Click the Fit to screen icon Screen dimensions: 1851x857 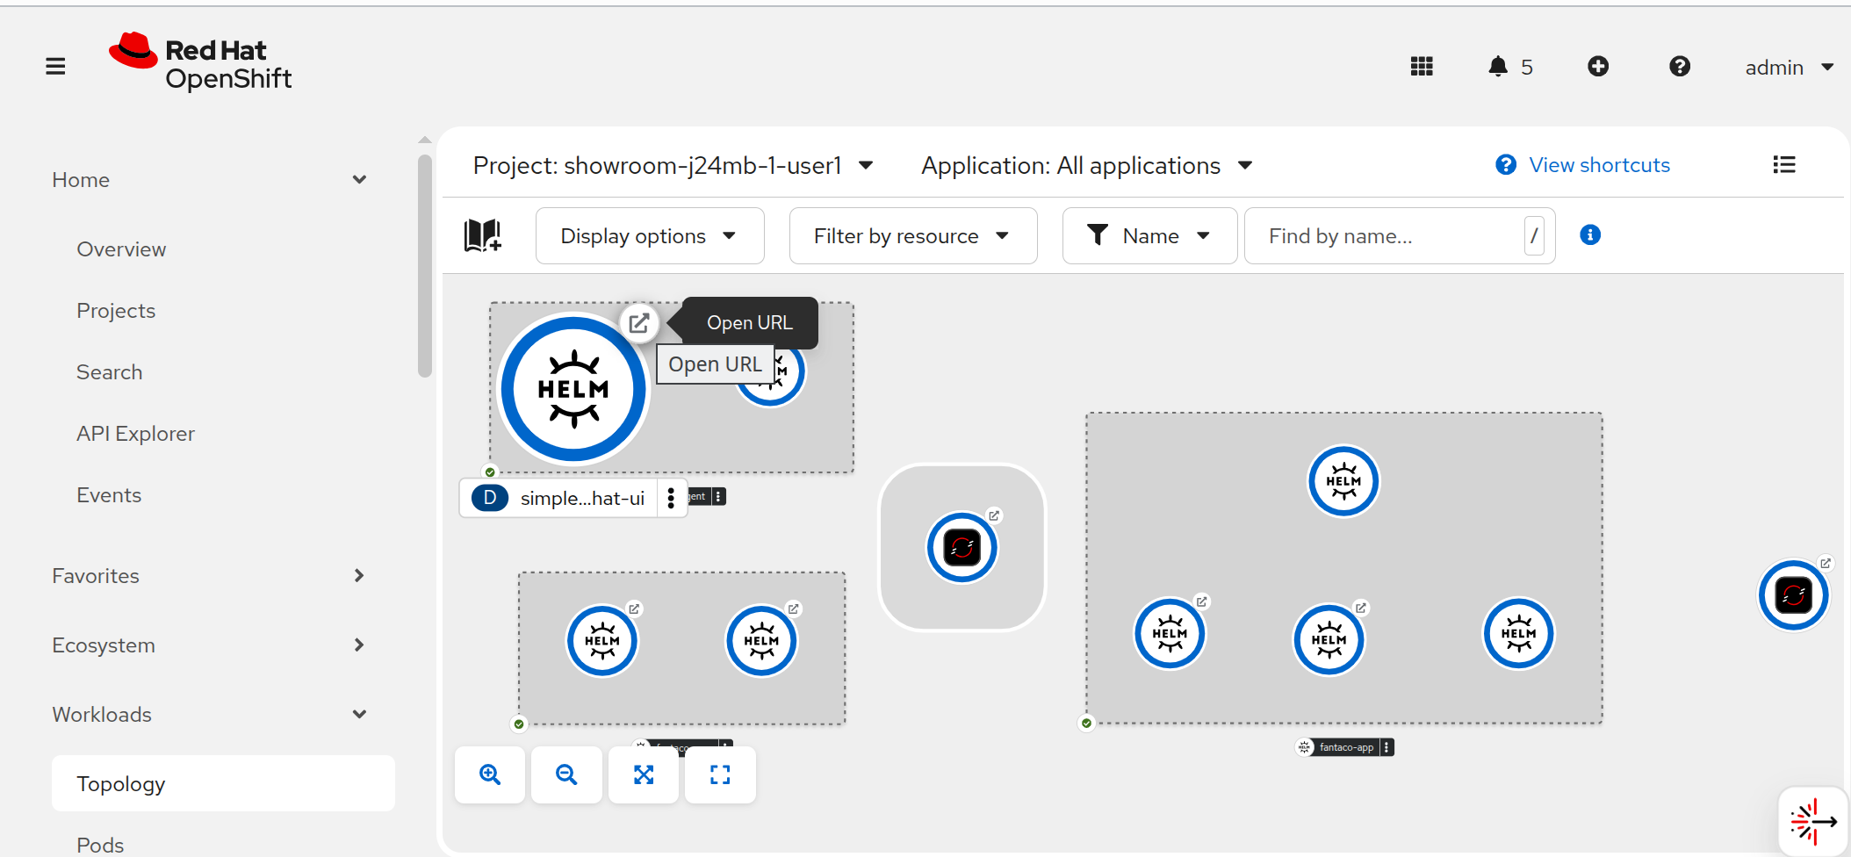pyautogui.click(x=644, y=774)
